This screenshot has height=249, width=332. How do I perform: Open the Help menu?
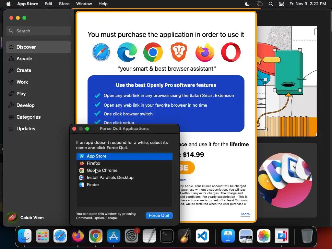coord(103,4)
